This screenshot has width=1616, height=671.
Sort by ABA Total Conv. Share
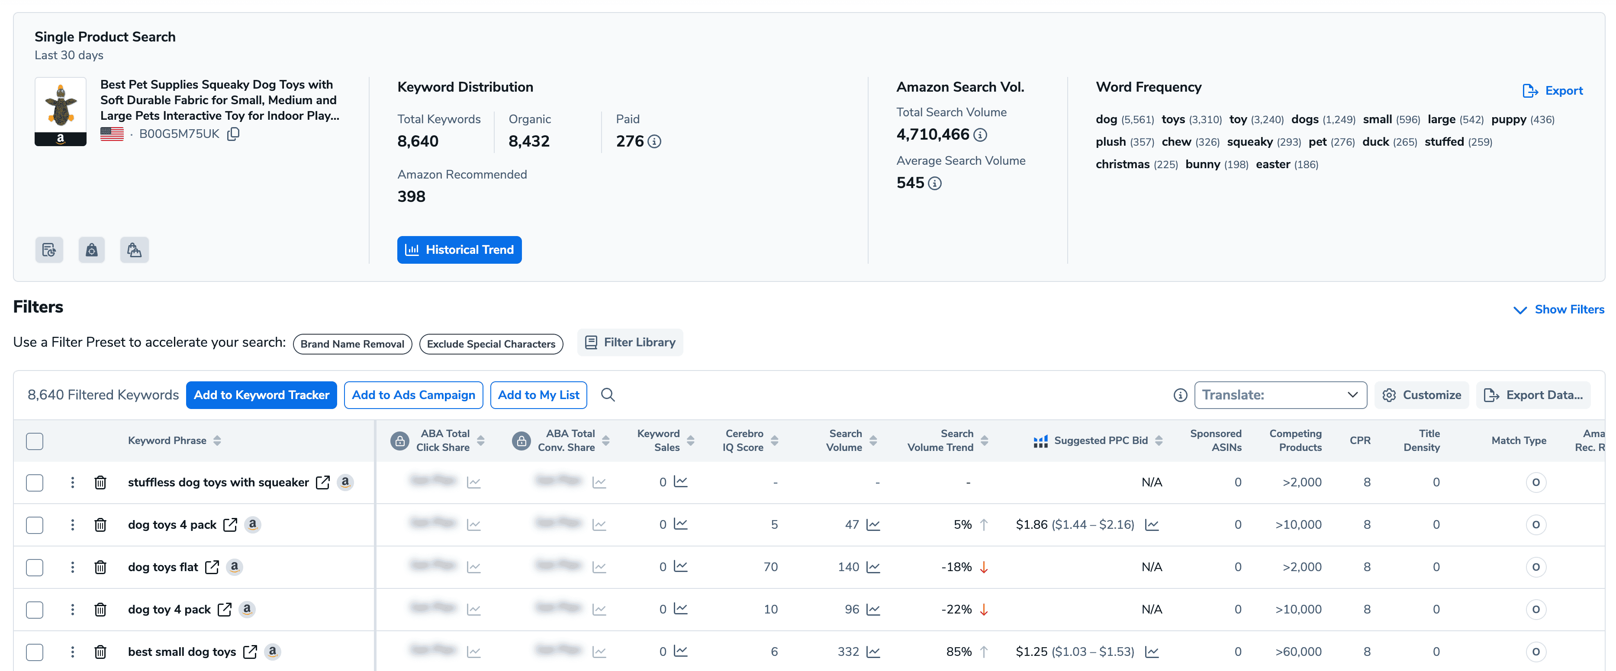605,441
